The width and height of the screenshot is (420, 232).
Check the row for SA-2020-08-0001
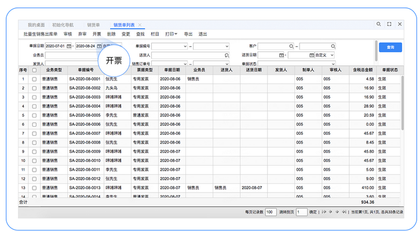[x=34, y=79]
